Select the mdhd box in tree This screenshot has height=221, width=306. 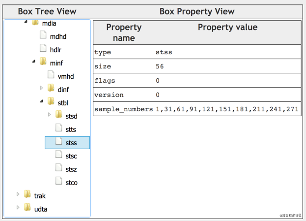tap(58, 36)
